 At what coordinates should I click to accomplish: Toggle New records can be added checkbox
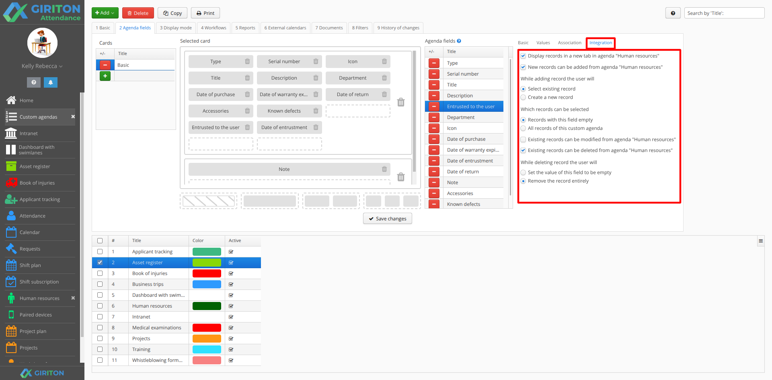[523, 67]
